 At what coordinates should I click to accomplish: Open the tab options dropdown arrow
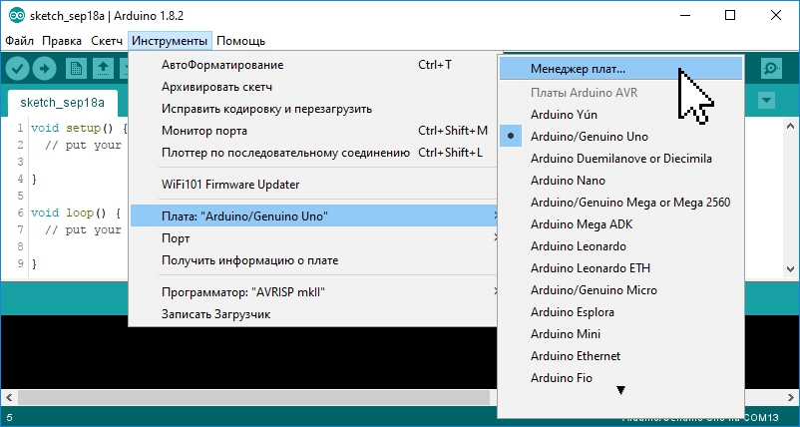(766, 101)
